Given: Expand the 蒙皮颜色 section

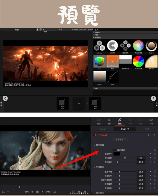Looking at the screenshot, I should (x=94, y=193).
